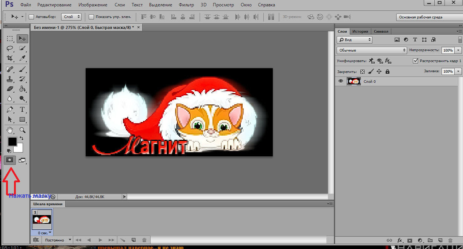Open the Заливка fill dropdown arrow
Screen dimensions: 463x249
(x=458, y=71)
